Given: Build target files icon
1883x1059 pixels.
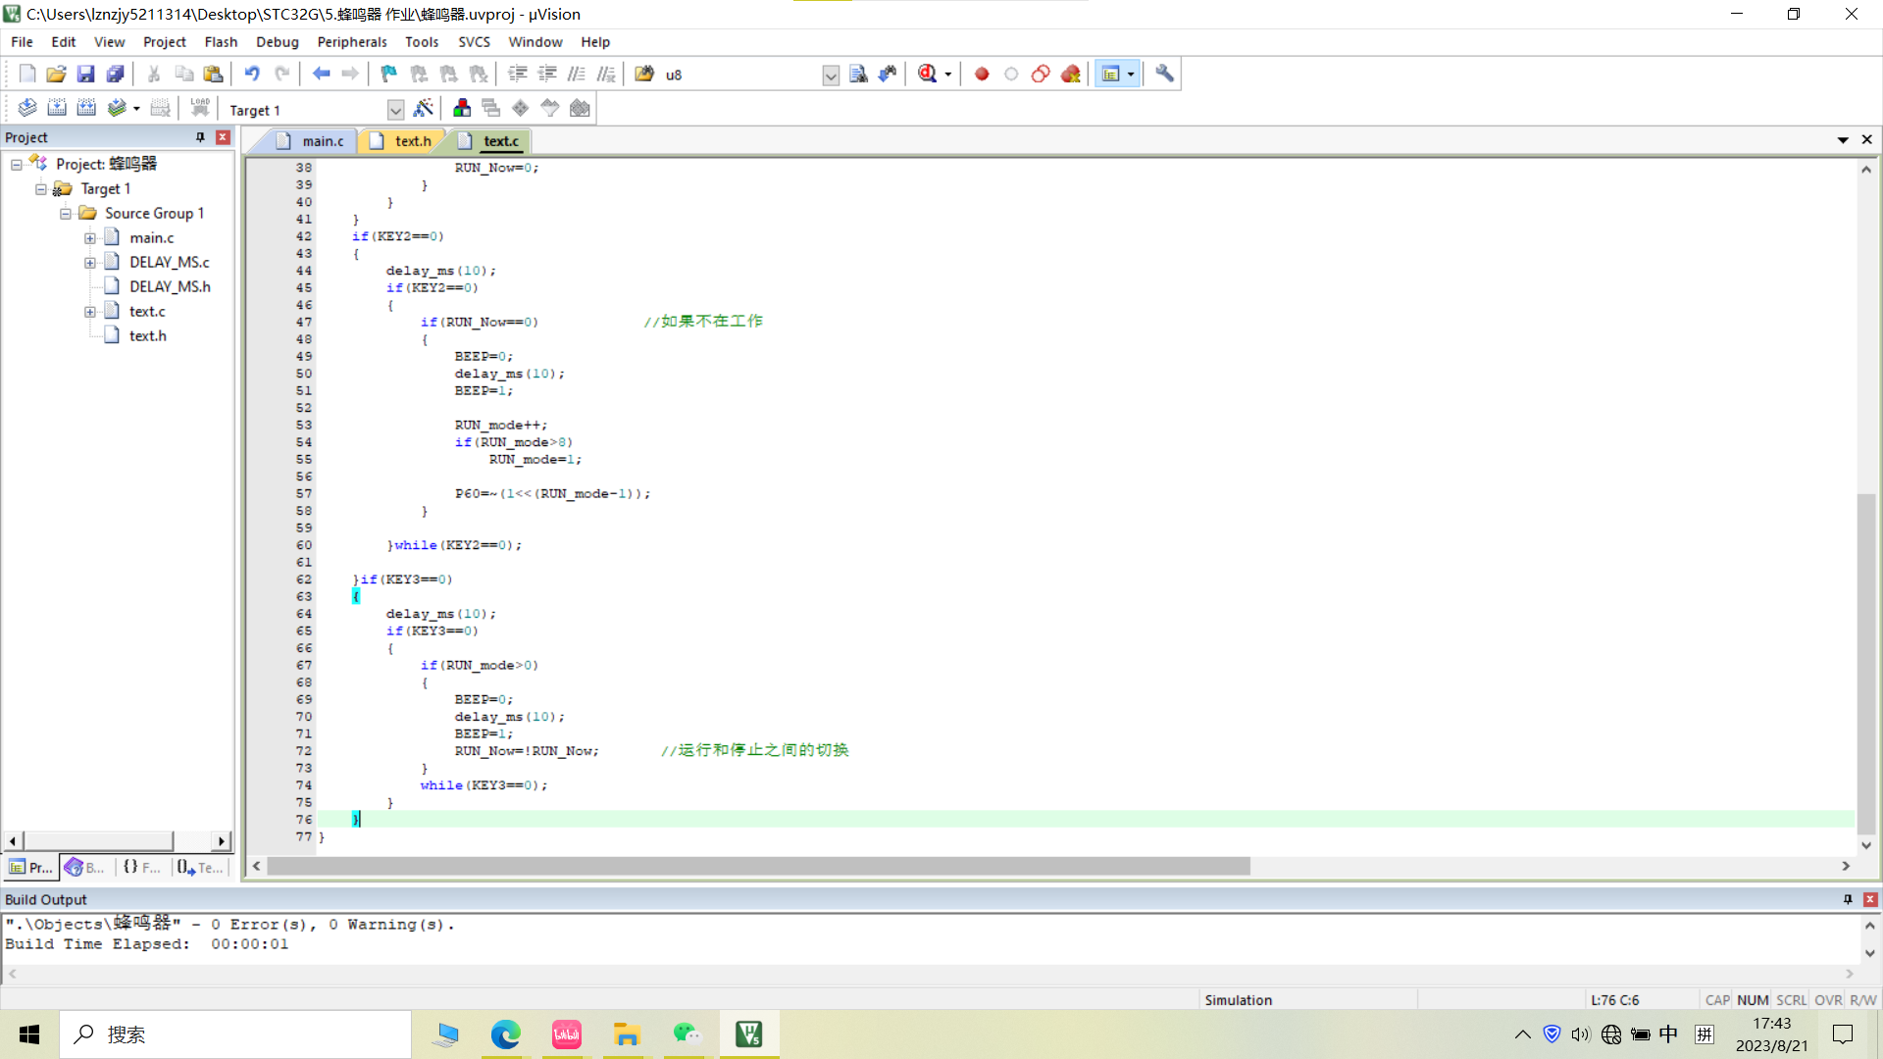Looking at the screenshot, I should (x=57, y=108).
